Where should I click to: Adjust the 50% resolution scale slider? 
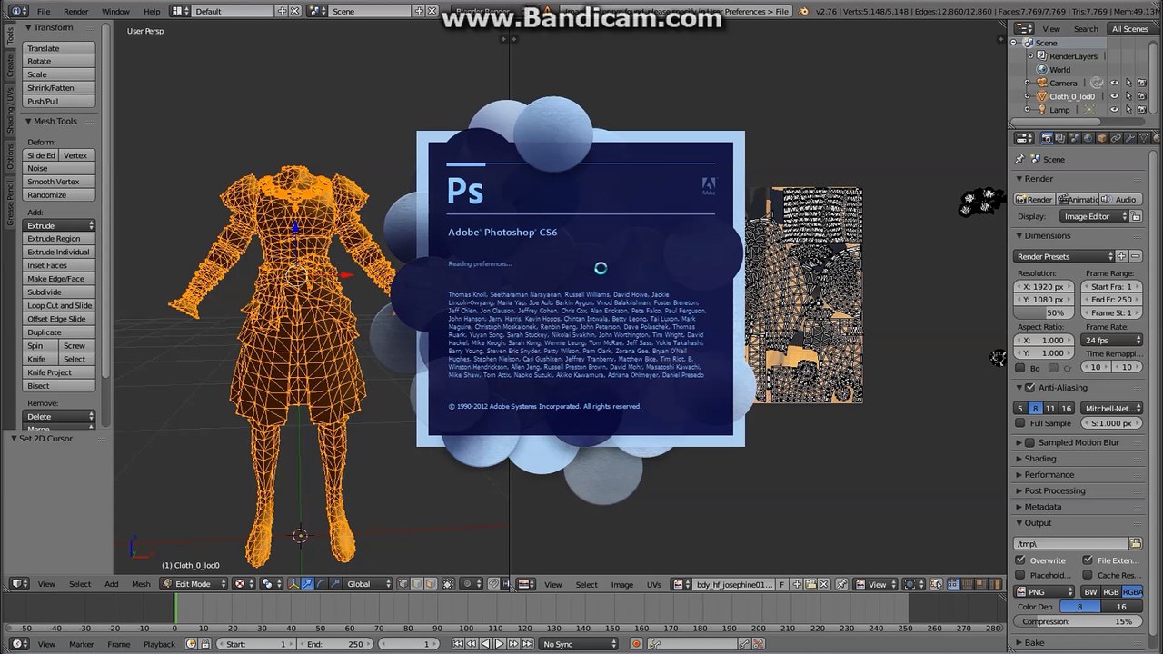(1044, 313)
